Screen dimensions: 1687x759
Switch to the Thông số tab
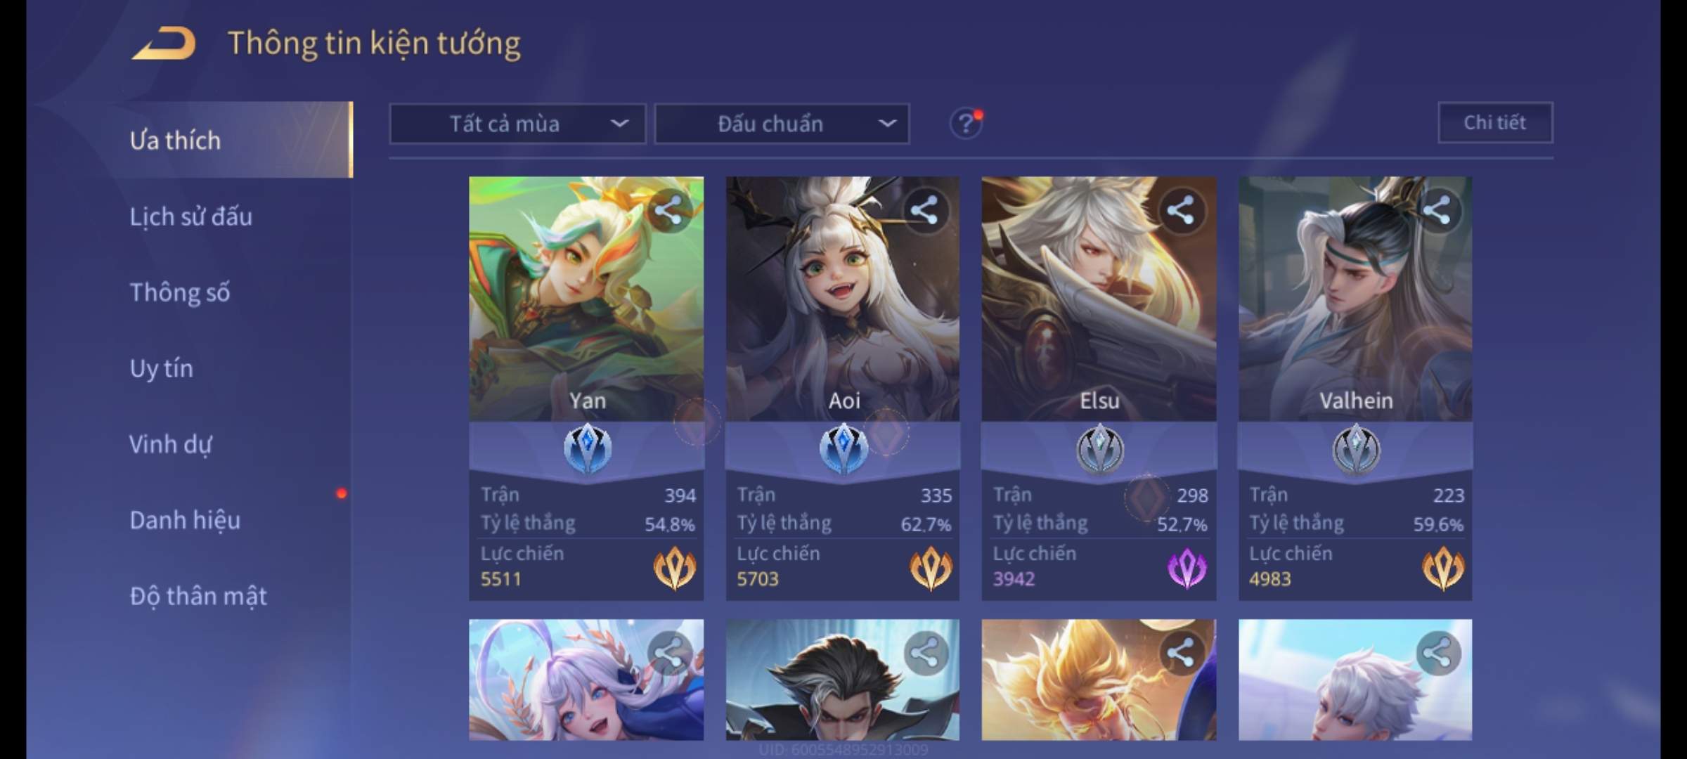[x=180, y=292]
